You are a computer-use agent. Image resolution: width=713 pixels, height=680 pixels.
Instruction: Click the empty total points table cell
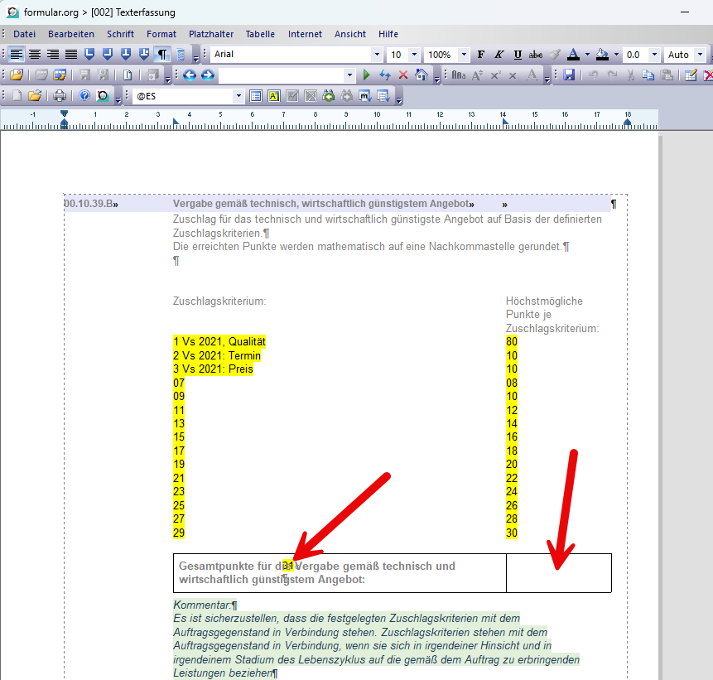click(559, 573)
